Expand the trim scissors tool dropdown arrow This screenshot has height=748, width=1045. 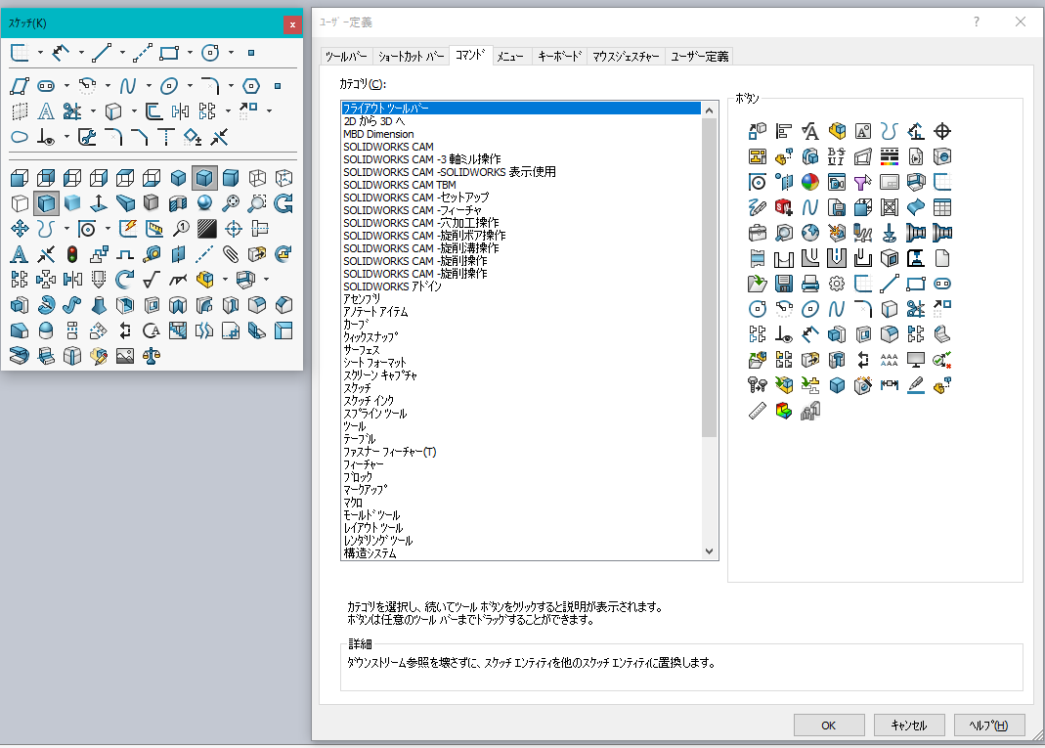click(x=93, y=110)
